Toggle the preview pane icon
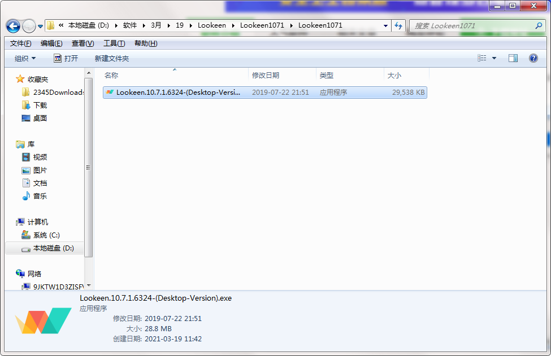The width and height of the screenshot is (551, 356). [x=513, y=58]
